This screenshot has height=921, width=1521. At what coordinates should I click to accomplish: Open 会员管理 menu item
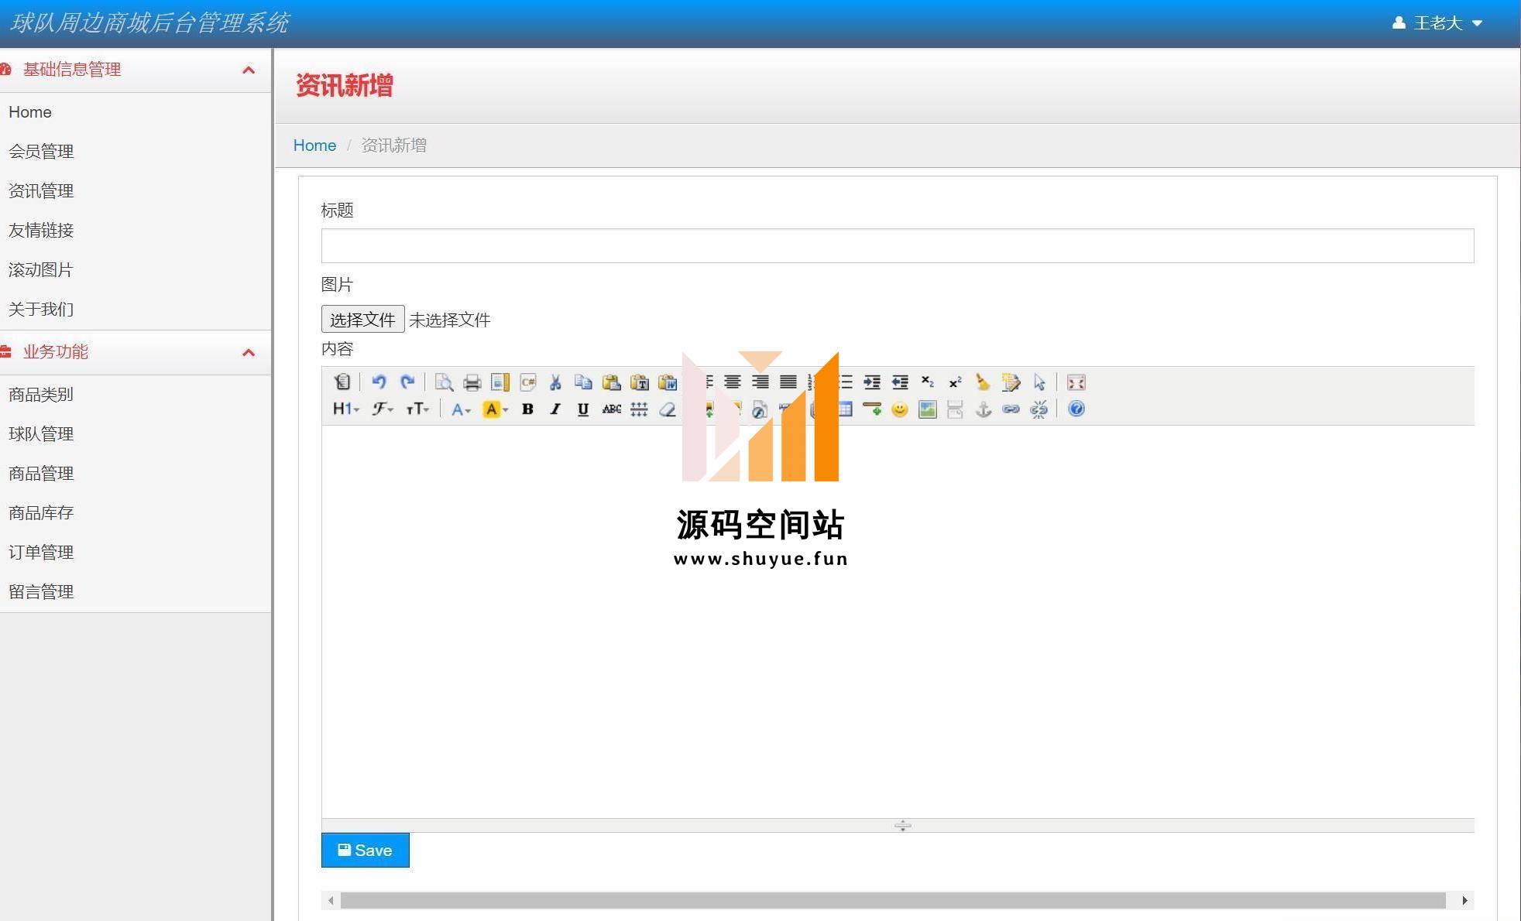pos(41,152)
